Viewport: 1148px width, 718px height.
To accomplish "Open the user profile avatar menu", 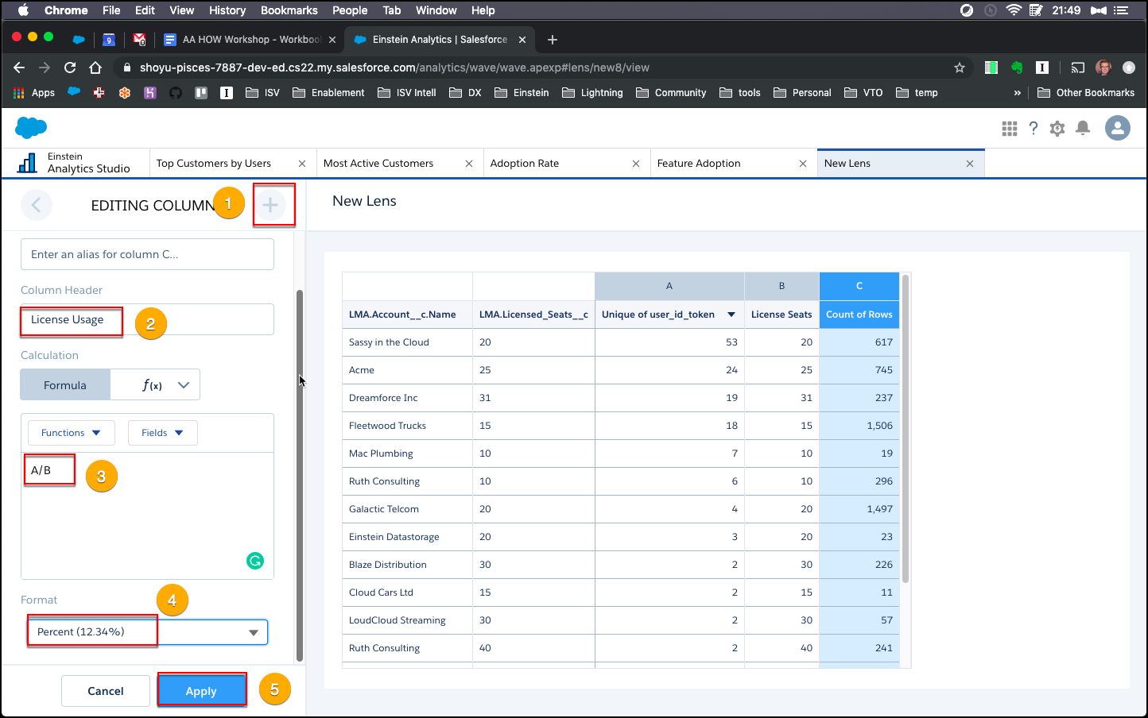I will [1118, 128].
